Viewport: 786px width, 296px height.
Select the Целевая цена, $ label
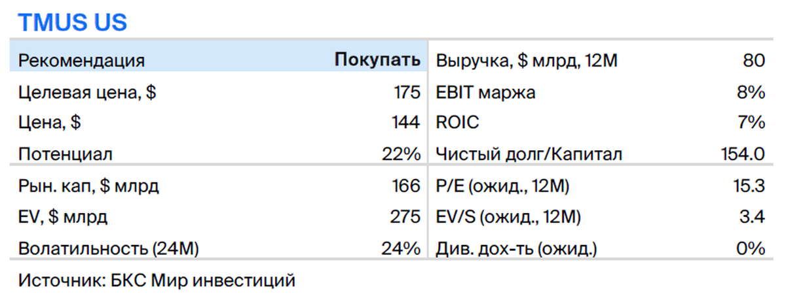tap(87, 92)
